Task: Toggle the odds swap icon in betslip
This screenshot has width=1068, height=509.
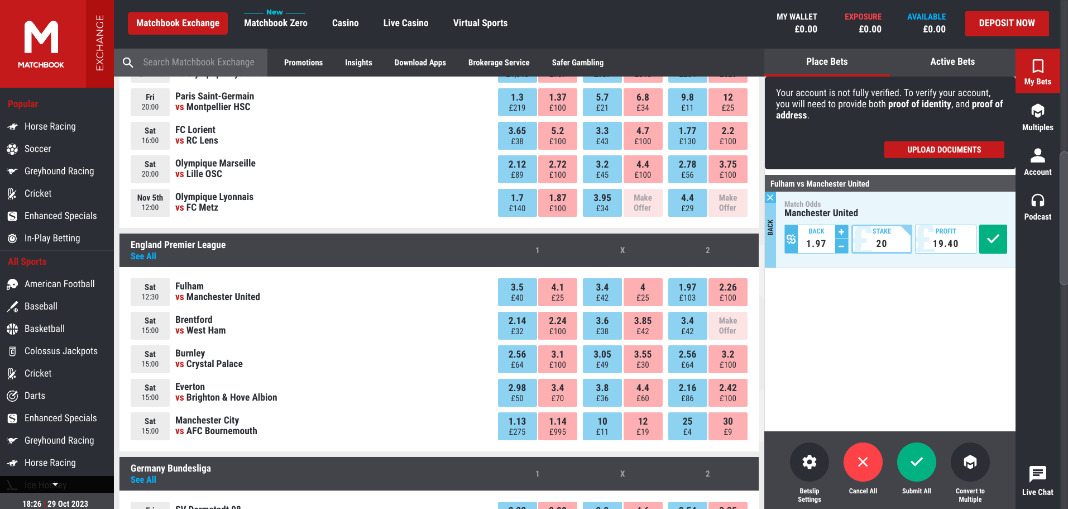Action: (x=791, y=239)
